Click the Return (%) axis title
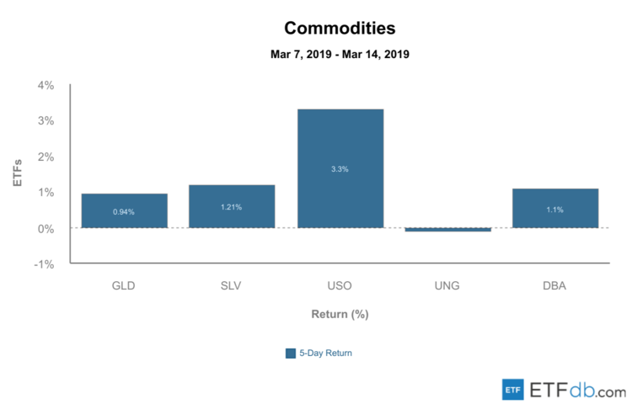 click(x=340, y=314)
